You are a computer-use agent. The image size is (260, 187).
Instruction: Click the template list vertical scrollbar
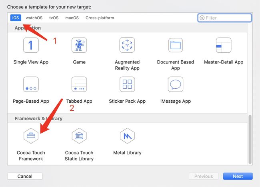(x=250, y=139)
